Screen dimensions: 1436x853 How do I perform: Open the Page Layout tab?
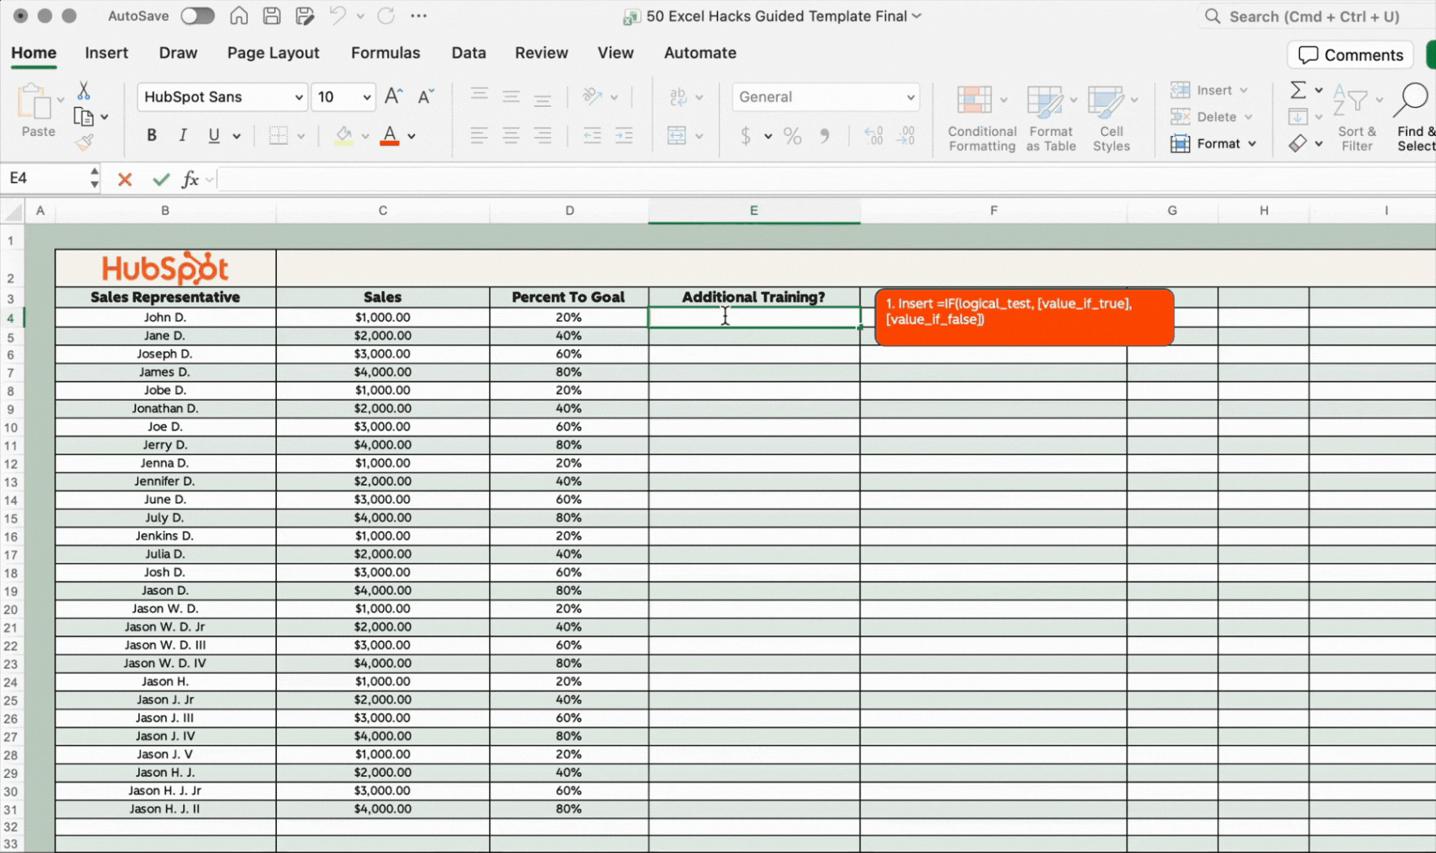[273, 53]
